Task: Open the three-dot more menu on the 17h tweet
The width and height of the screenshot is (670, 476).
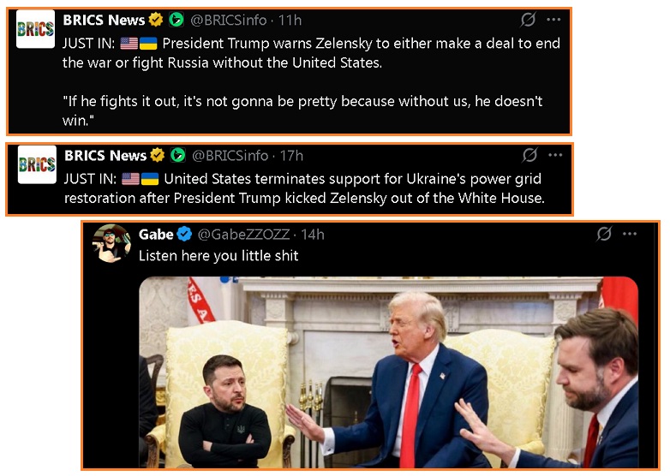Action: coord(555,155)
